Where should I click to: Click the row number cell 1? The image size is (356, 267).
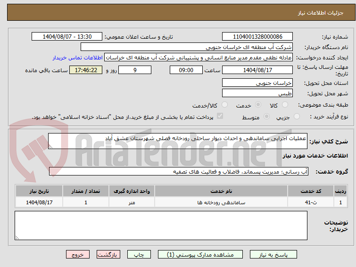340,202
